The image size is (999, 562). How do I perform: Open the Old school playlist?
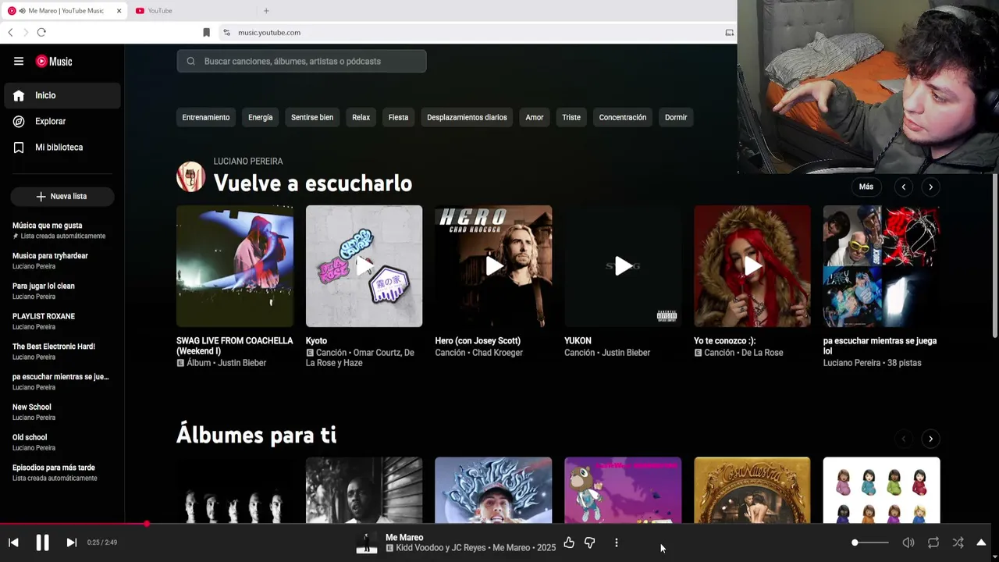tap(61, 443)
